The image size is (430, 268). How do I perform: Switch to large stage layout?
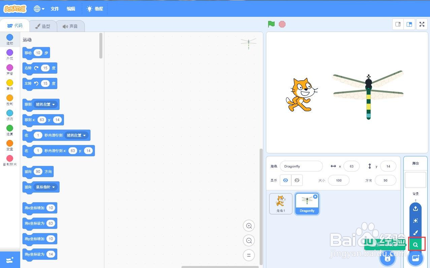(x=409, y=24)
